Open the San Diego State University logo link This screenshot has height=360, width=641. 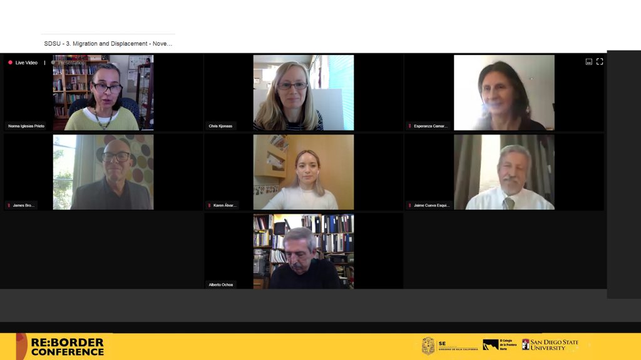(x=550, y=345)
